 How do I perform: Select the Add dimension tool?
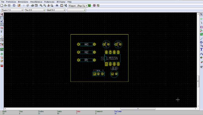tap(201, 54)
